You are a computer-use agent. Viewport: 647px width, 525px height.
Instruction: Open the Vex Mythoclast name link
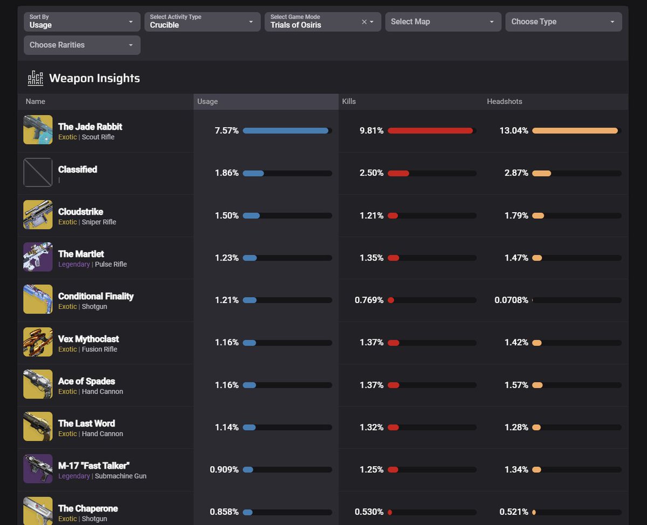88,339
